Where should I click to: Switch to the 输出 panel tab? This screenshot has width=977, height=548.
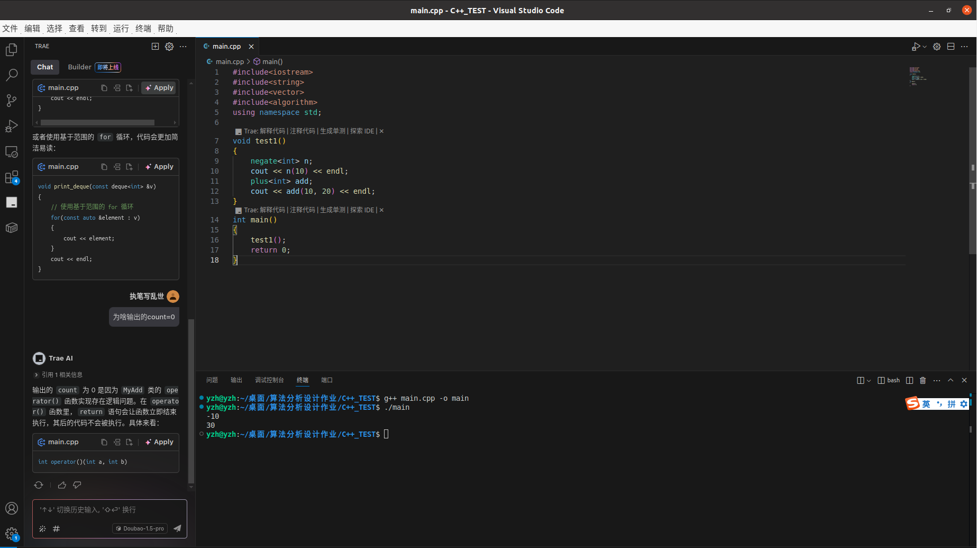(x=236, y=380)
